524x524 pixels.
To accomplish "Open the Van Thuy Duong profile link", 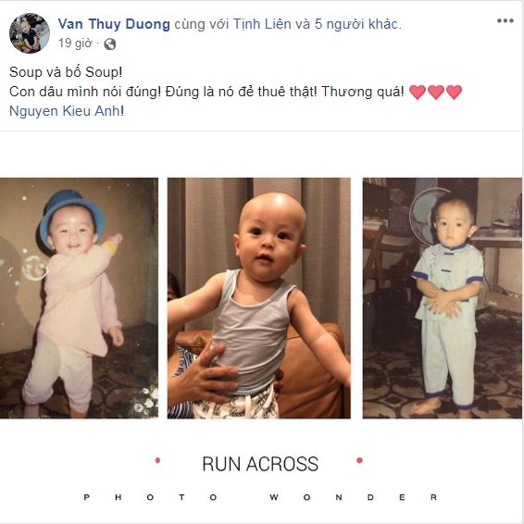I will [114, 24].
